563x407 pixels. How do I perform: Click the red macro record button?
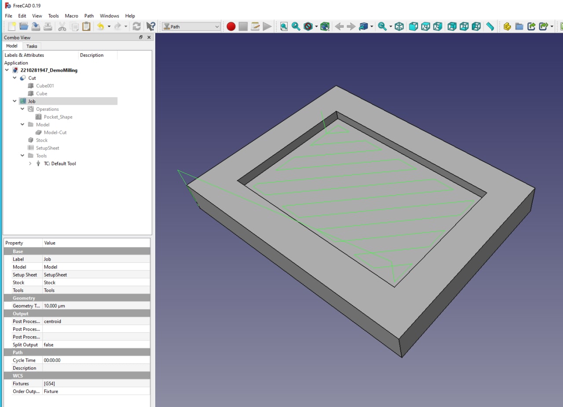(231, 27)
